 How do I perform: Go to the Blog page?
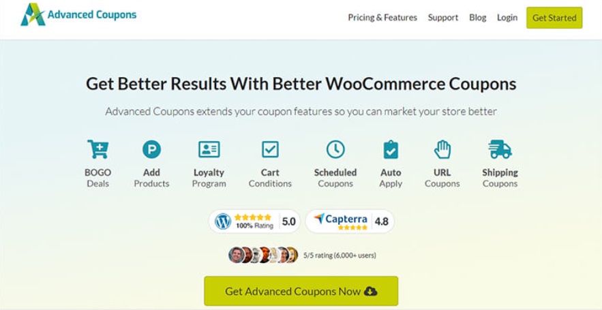[x=478, y=18]
